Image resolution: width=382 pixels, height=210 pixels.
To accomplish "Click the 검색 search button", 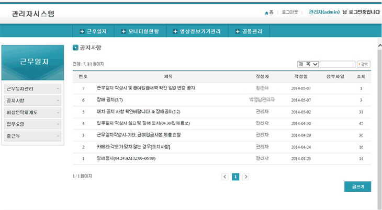I will coord(364,64).
